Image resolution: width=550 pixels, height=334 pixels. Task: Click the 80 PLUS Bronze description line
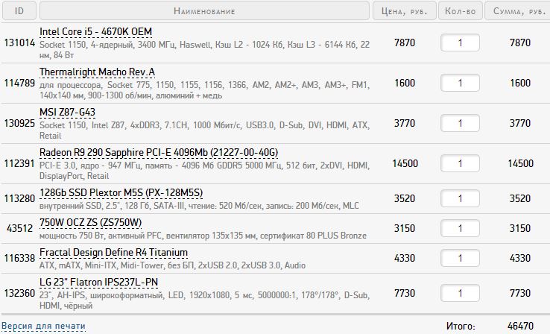tap(203, 236)
